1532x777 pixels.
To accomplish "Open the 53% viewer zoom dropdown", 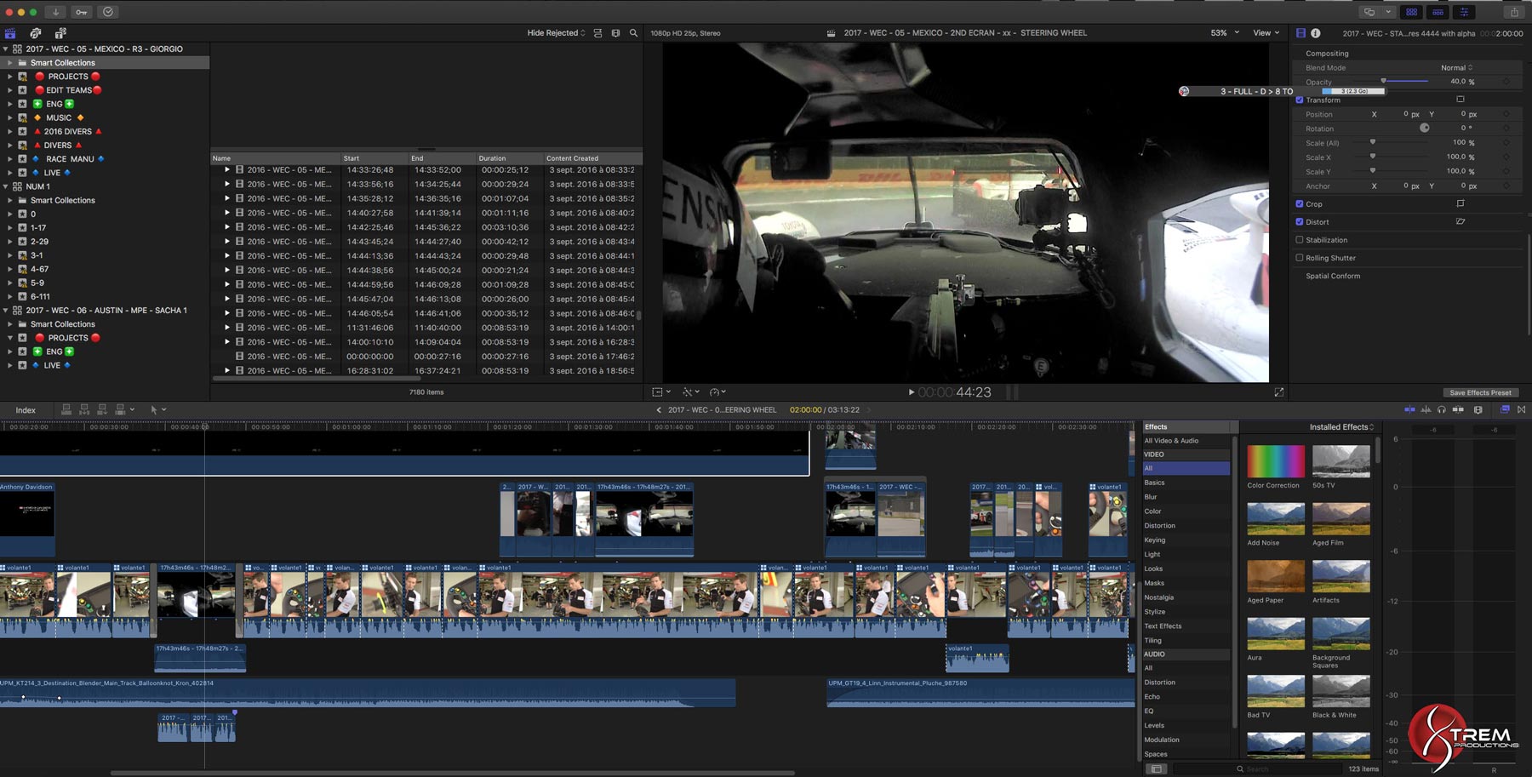I will (x=1225, y=33).
